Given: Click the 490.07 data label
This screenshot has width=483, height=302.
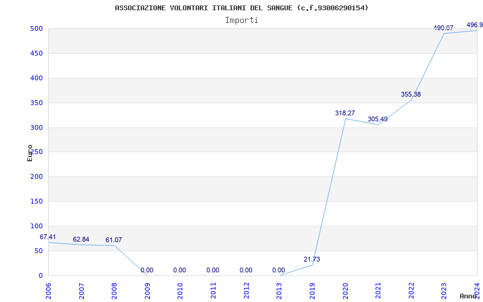Looking at the screenshot, I should point(443,28).
